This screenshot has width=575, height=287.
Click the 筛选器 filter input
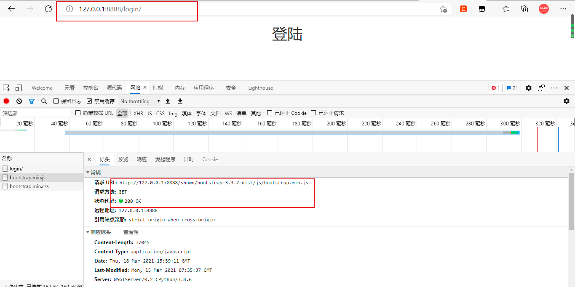coord(36,113)
